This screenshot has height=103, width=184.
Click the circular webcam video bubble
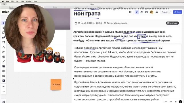click(30, 29)
